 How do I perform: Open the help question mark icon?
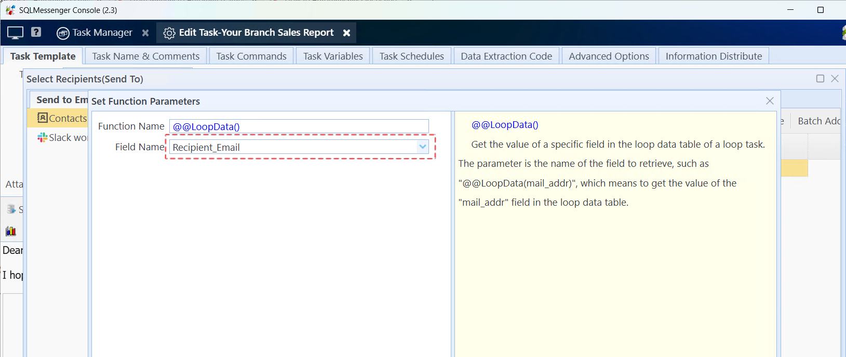tap(36, 32)
